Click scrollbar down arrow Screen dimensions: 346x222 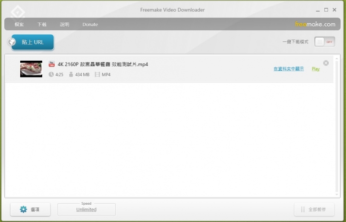tap(337, 195)
